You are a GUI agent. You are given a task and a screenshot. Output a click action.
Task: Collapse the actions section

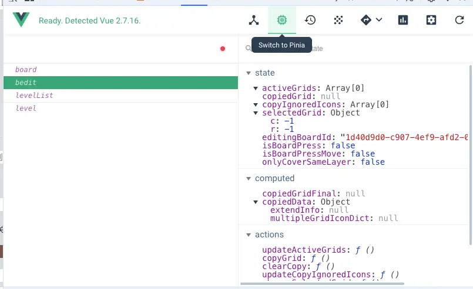tap(249, 235)
